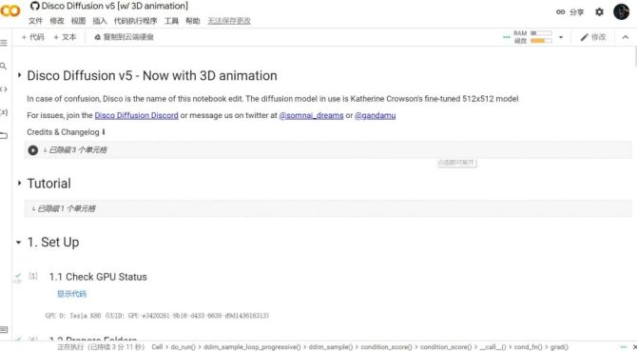The image size is (637, 351).
Task: Collapse the 1. Set Up section
Action: pos(19,243)
